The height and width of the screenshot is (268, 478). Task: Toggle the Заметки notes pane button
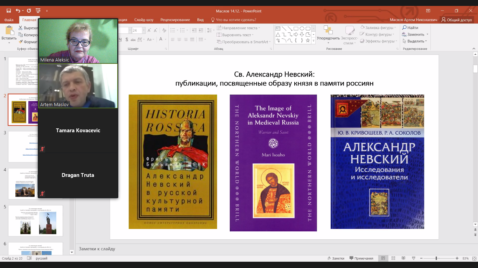point(336,258)
